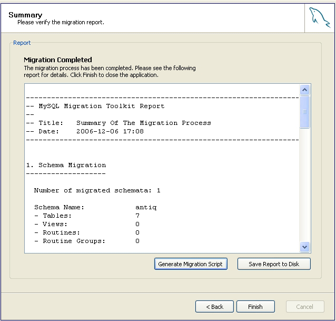Click the report scrollbar up arrow
This screenshot has height=321, width=336.
click(x=304, y=90)
